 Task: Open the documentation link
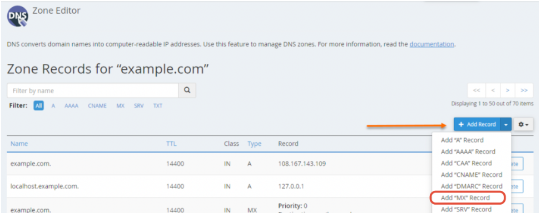431,44
